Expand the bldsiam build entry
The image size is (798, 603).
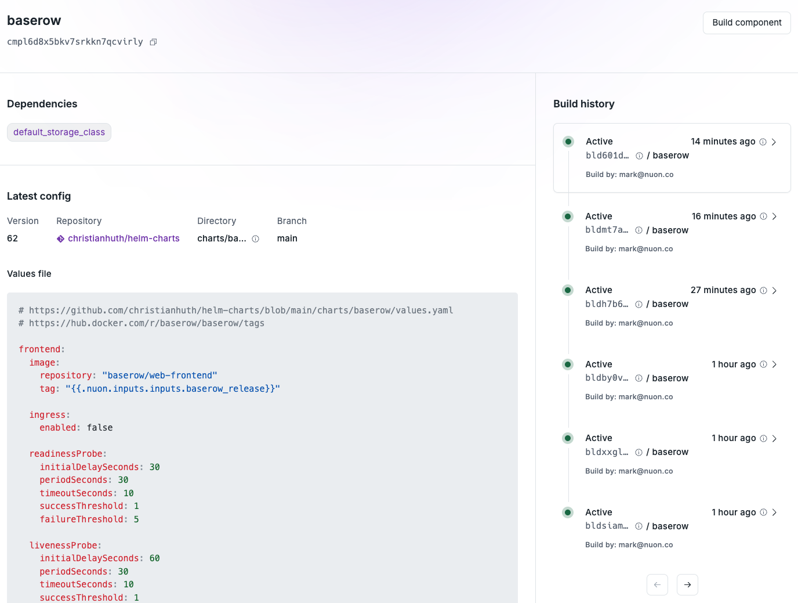pos(774,512)
